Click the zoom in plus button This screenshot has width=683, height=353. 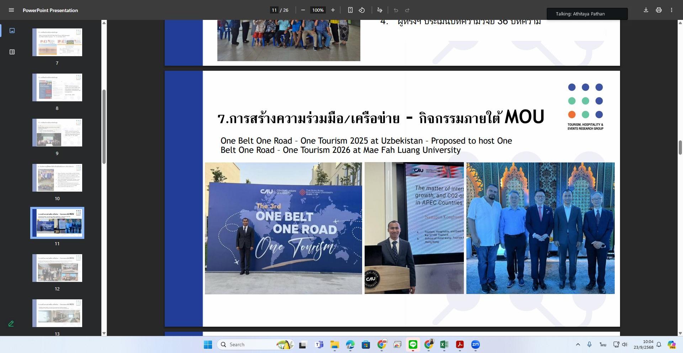[x=333, y=10]
